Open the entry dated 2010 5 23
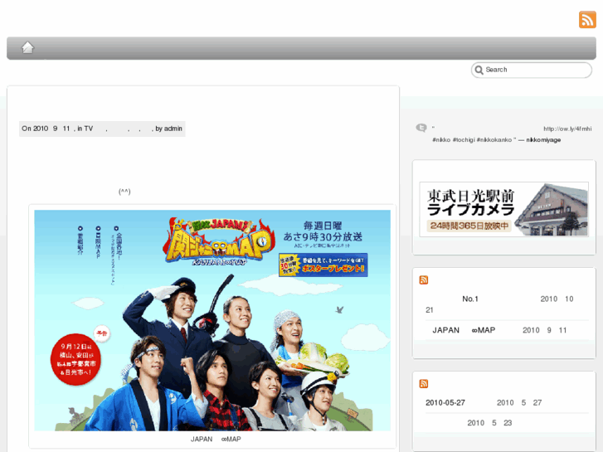Viewport: 603px width, 452px height. [x=489, y=423]
